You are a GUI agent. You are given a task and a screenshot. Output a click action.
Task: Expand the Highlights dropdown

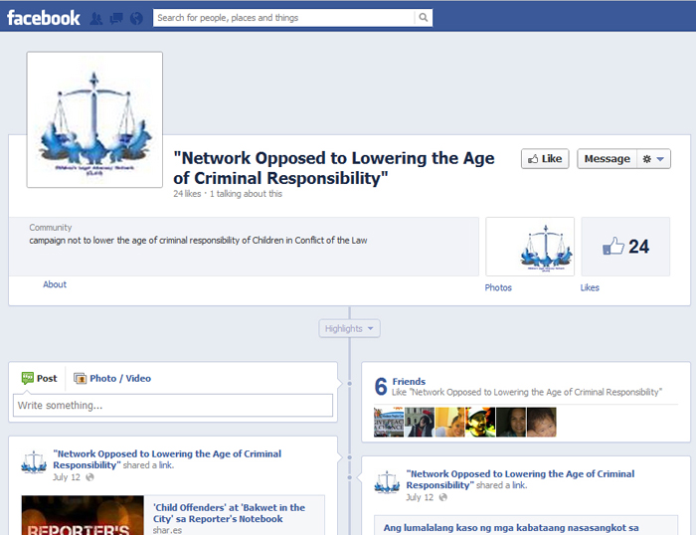pos(350,328)
